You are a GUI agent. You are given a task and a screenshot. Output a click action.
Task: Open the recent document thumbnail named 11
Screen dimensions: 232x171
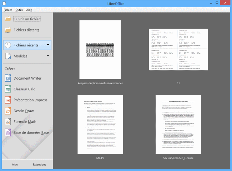coord(178,50)
